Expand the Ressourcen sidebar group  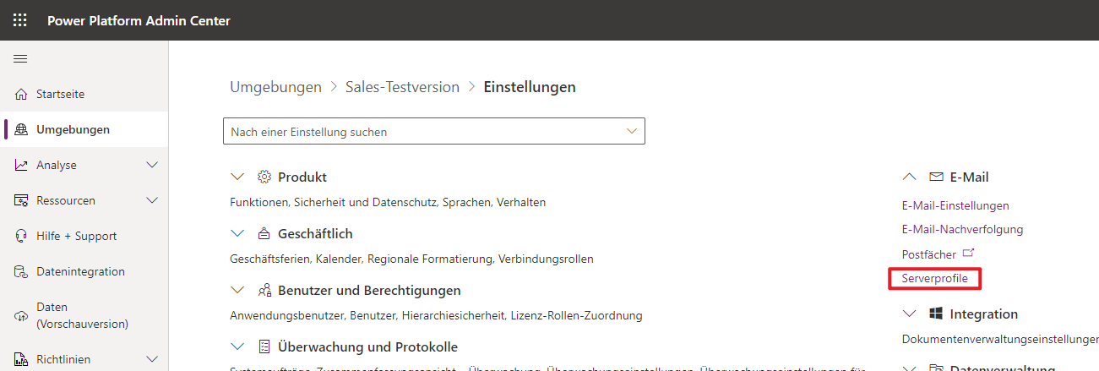[x=153, y=200]
